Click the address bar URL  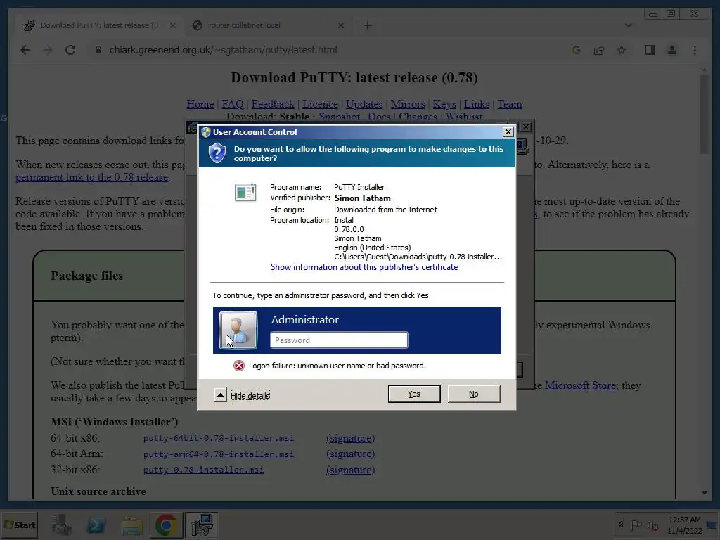(x=223, y=50)
